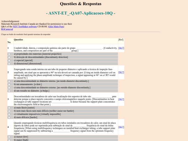188x141 pixels.
Task: Select option a) propriedades dos materiais
Action: 9,54
